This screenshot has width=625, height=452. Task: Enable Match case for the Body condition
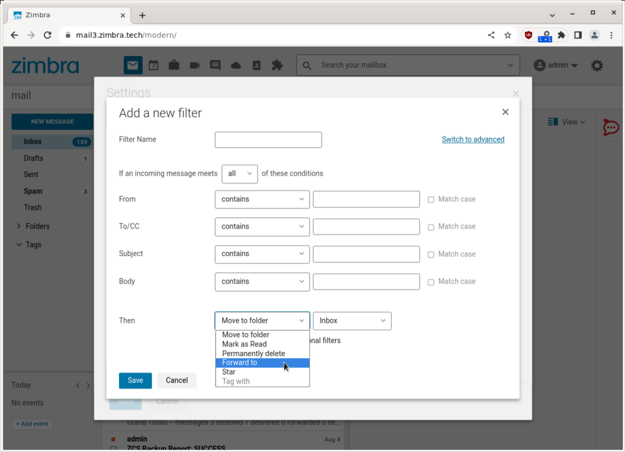coord(430,281)
